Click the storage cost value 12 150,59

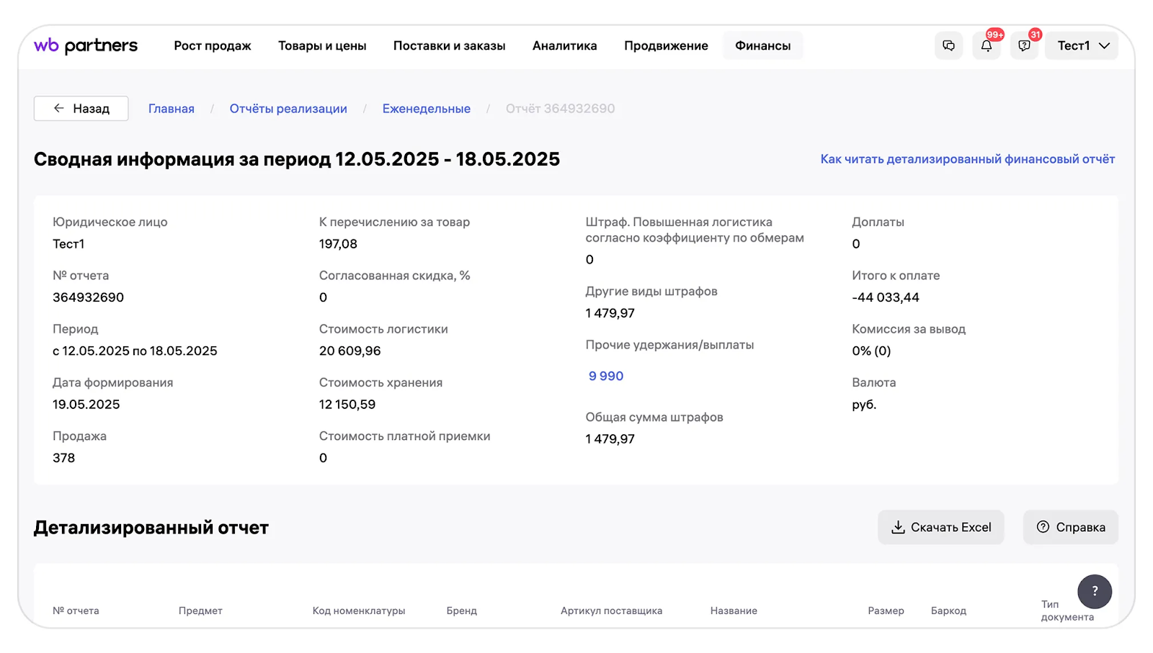(347, 404)
